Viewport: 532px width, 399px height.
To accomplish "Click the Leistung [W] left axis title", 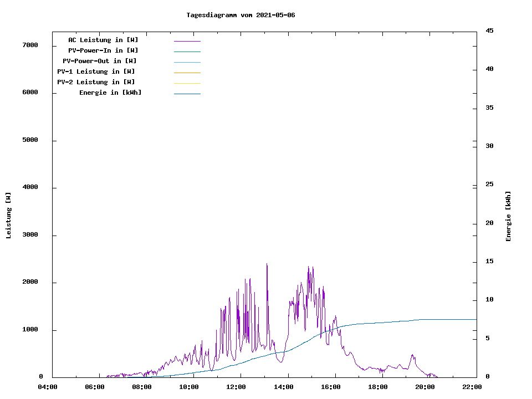I will (x=8, y=216).
